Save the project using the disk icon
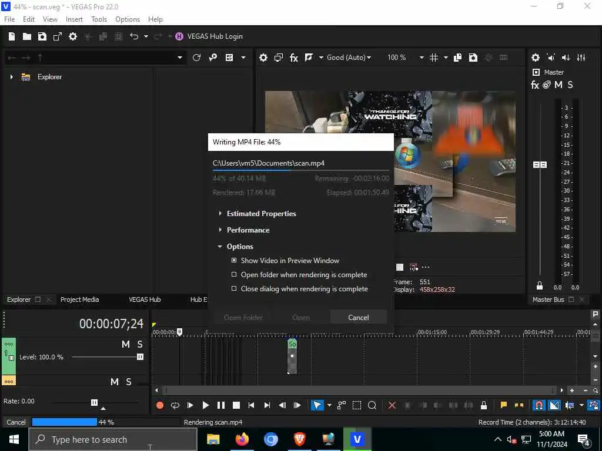602x451 pixels. coord(42,36)
